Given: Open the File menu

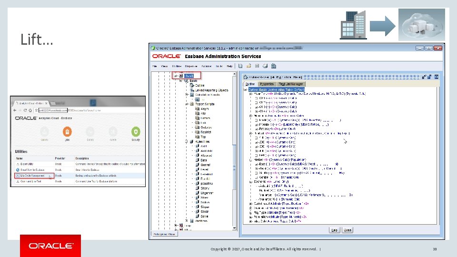Looking at the screenshot, I should pos(154,66).
